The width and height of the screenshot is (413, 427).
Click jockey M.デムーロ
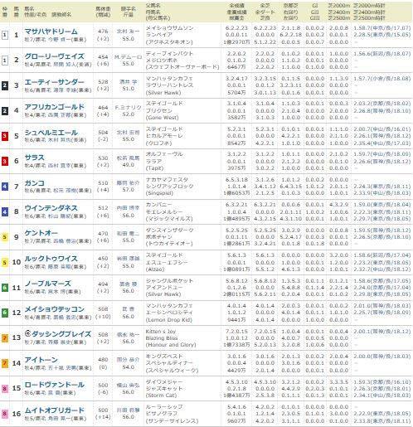[128, 57]
